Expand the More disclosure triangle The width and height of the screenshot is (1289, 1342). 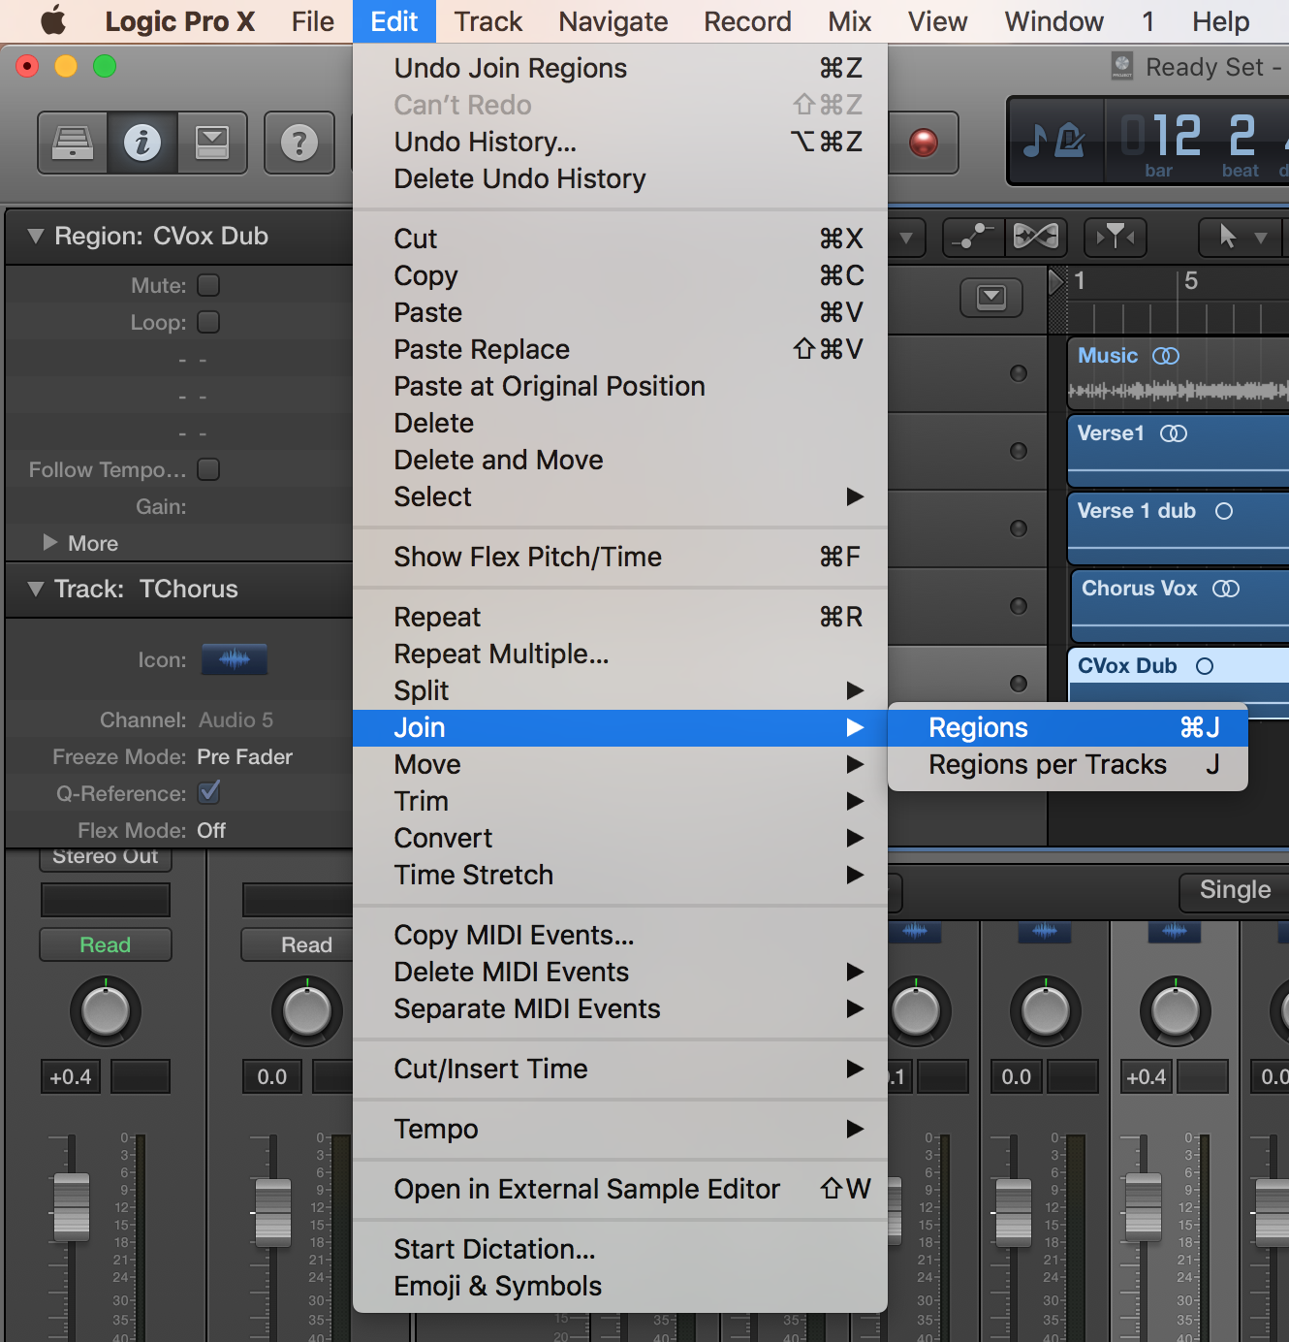tap(50, 542)
